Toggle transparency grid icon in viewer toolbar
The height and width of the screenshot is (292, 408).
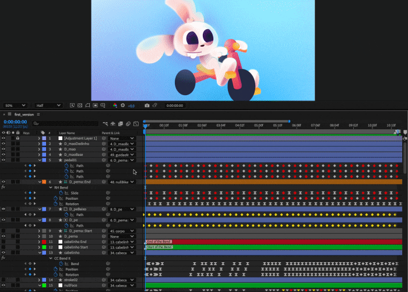point(80,105)
